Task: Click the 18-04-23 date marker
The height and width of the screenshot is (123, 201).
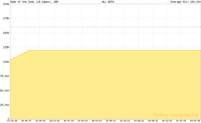Action: tap(153, 121)
